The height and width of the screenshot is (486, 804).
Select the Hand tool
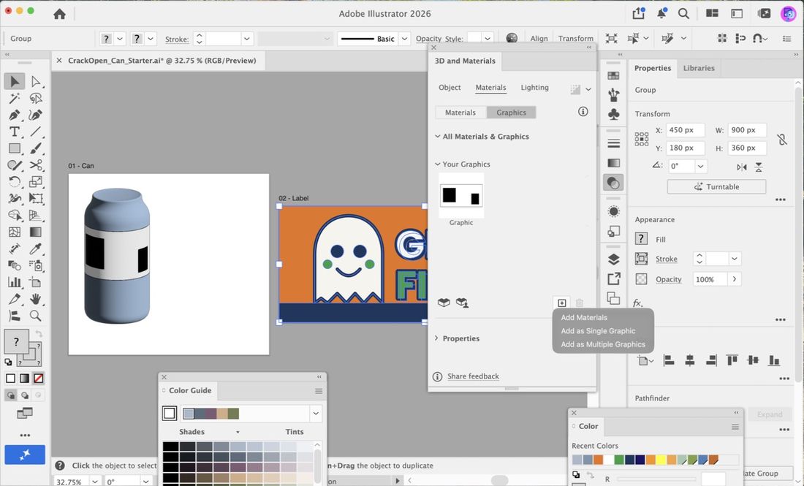click(x=35, y=298)
